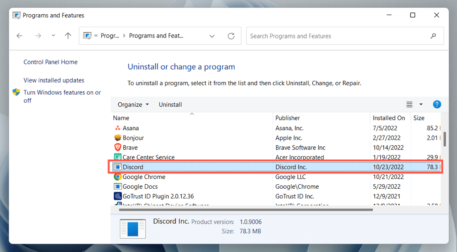
Task: Open Control Panel Home link
Action: coord(50,62)
